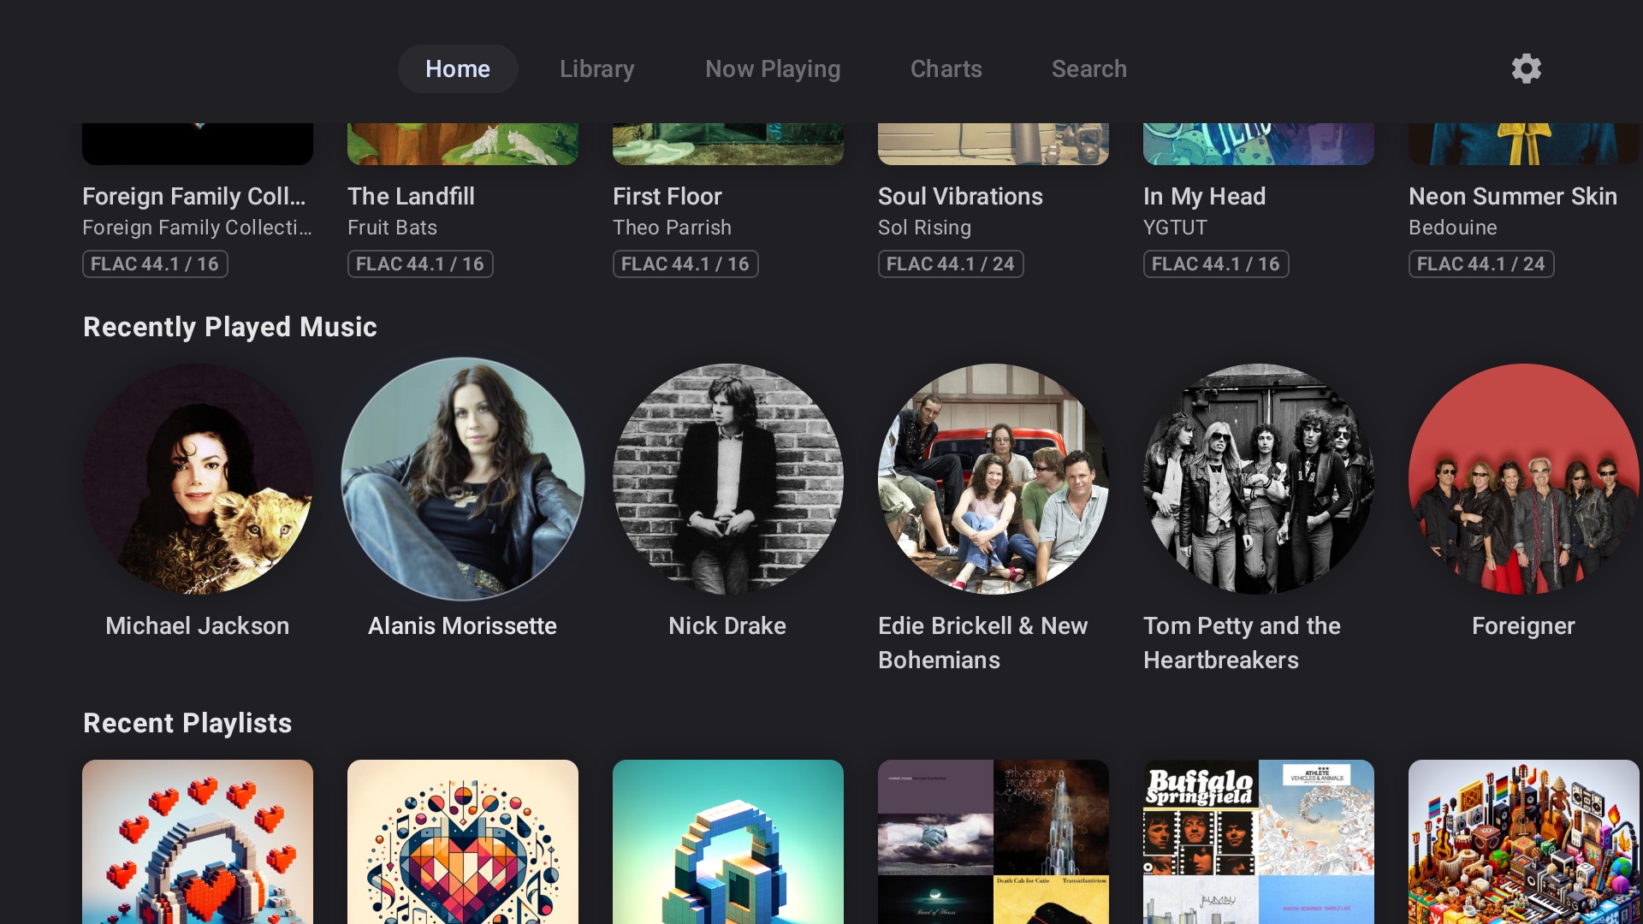1643x924 pixels.
Task: Open Alanis Morissette artist photo
Action: pos(463,479)
